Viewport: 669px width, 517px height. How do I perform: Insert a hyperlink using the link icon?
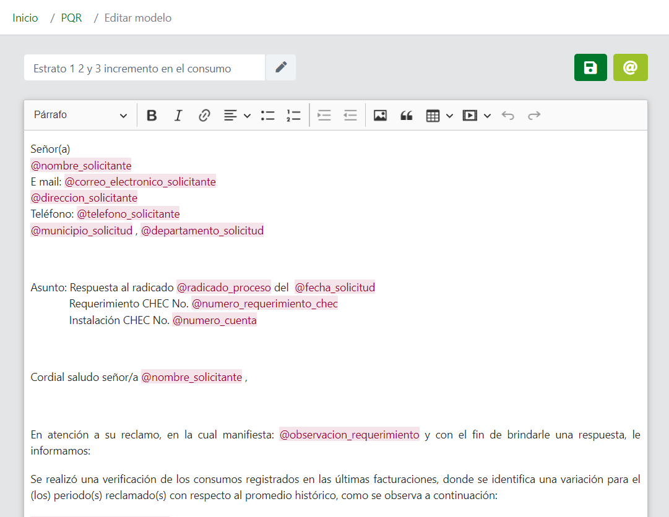click(204, 116)
